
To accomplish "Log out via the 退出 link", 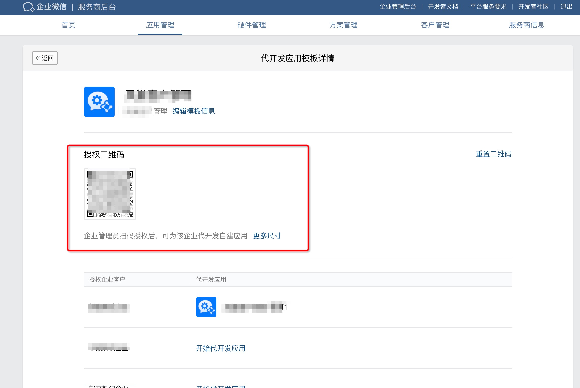I will coord(567,7).
